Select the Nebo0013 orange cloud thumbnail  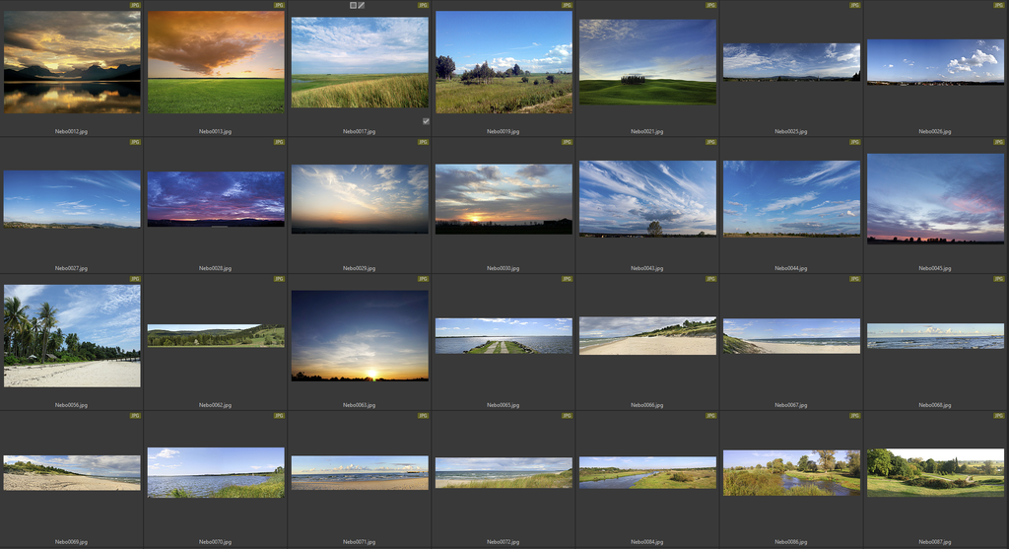pyautogui.click(x=216, y=62)
